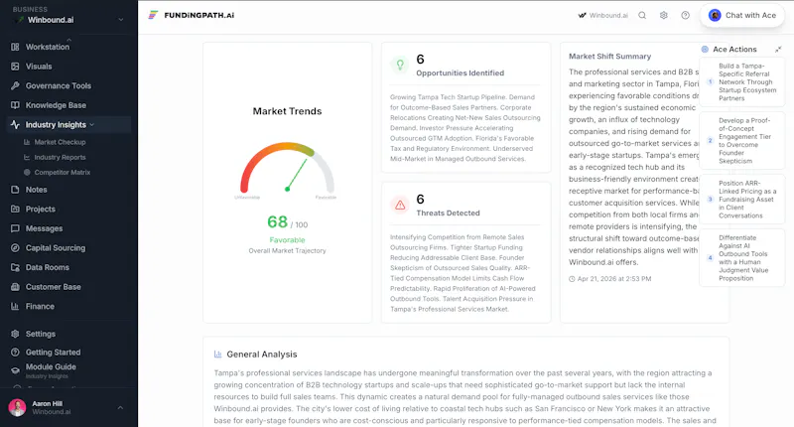Select action: Build a Tampa-Specific Referral Network
794x427 pixels.
tap(742, 82)
